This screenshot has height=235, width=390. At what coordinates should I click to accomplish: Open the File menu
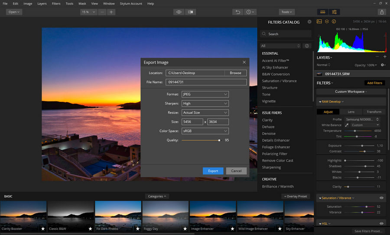(5, 3)
